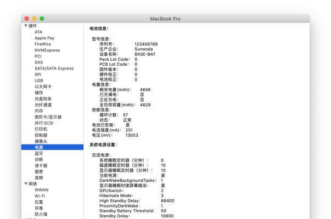Screen dimensions: 331x219
Task: Click the PCB Lot Code label
Action: click(114, 64)
